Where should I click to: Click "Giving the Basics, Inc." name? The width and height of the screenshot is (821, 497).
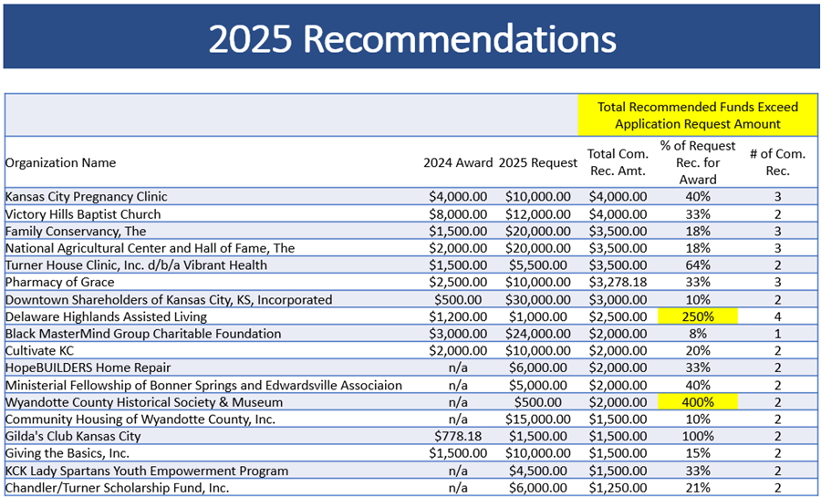click(x=67, y=453)
